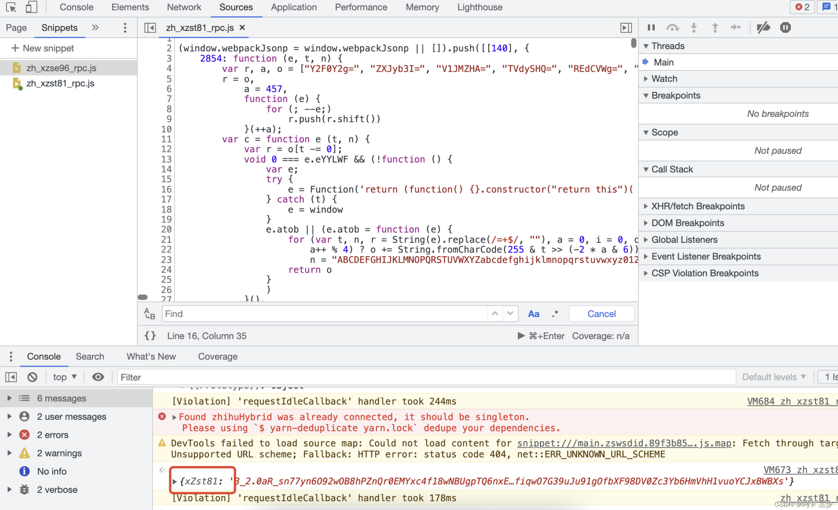Step over the next function call
The image size is (838, 510).
(673, 27)
